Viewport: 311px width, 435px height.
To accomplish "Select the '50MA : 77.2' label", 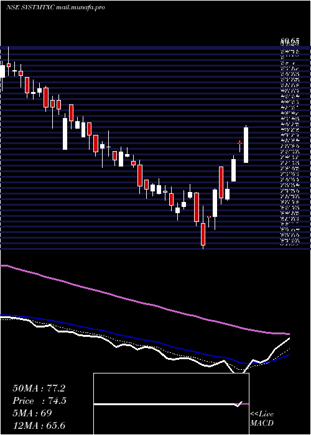I will tap(39, 388).
